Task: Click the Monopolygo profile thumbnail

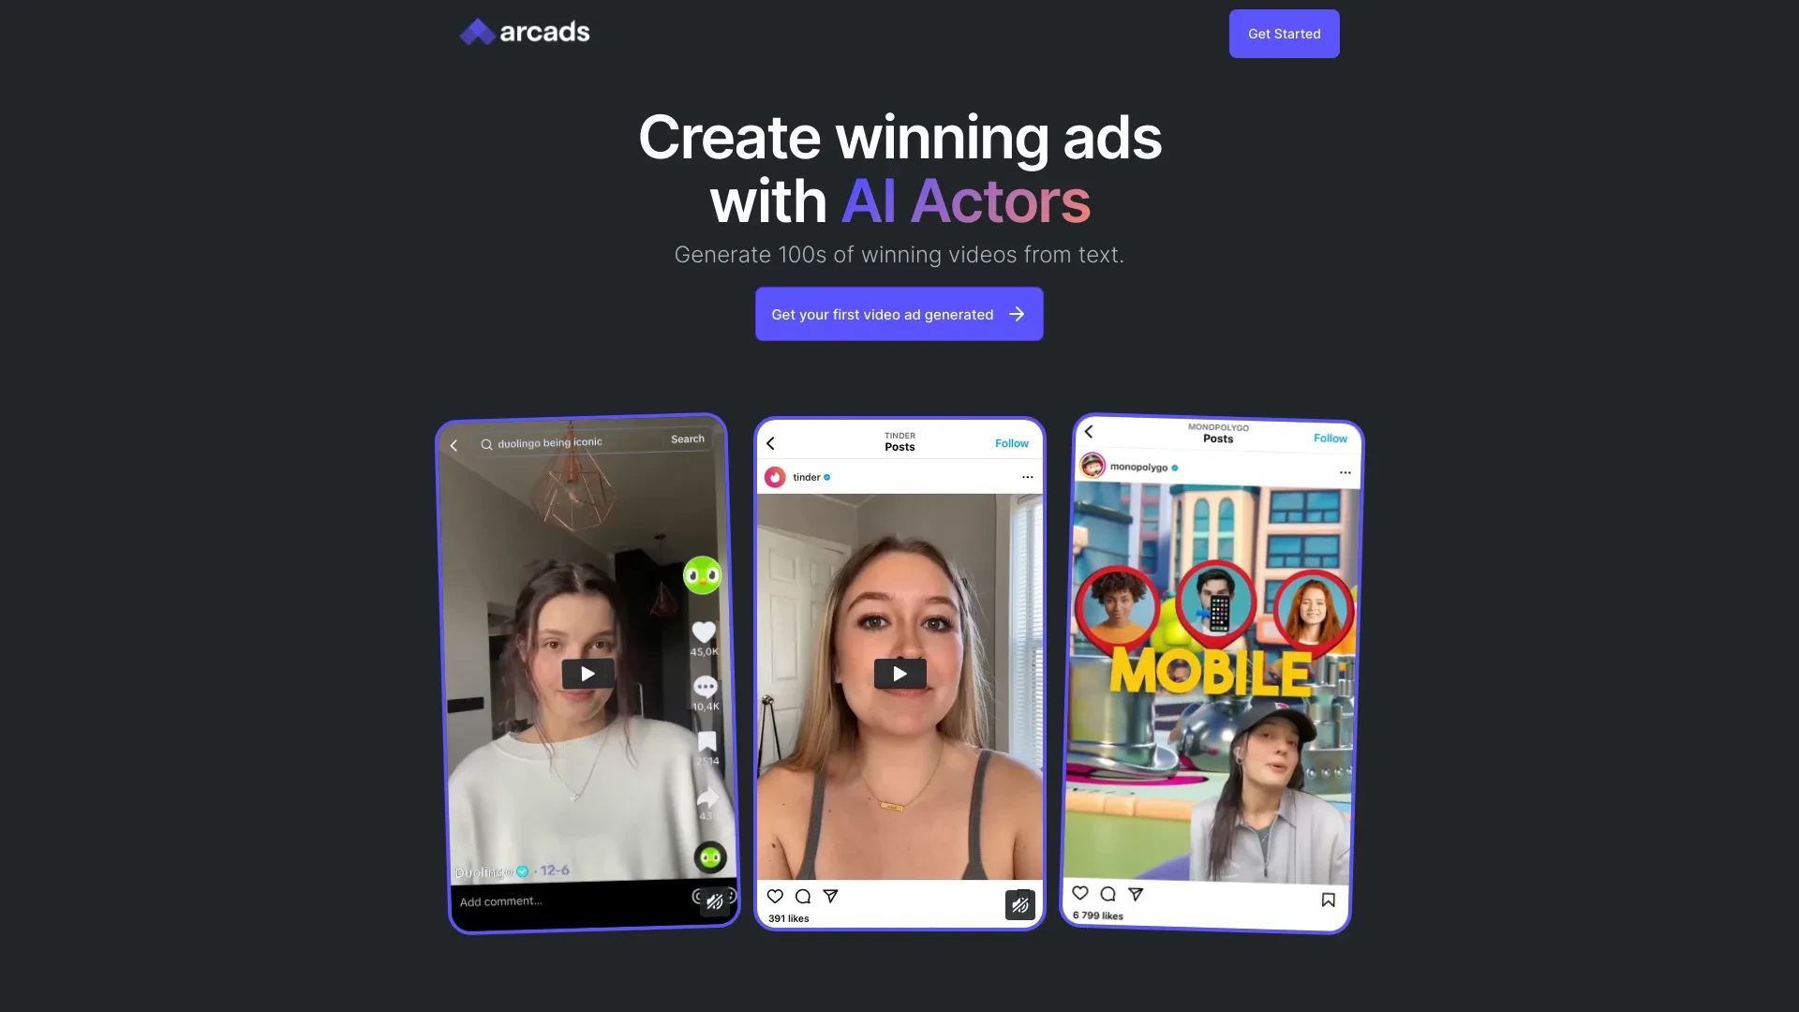Action: [x=1093, y=466]
